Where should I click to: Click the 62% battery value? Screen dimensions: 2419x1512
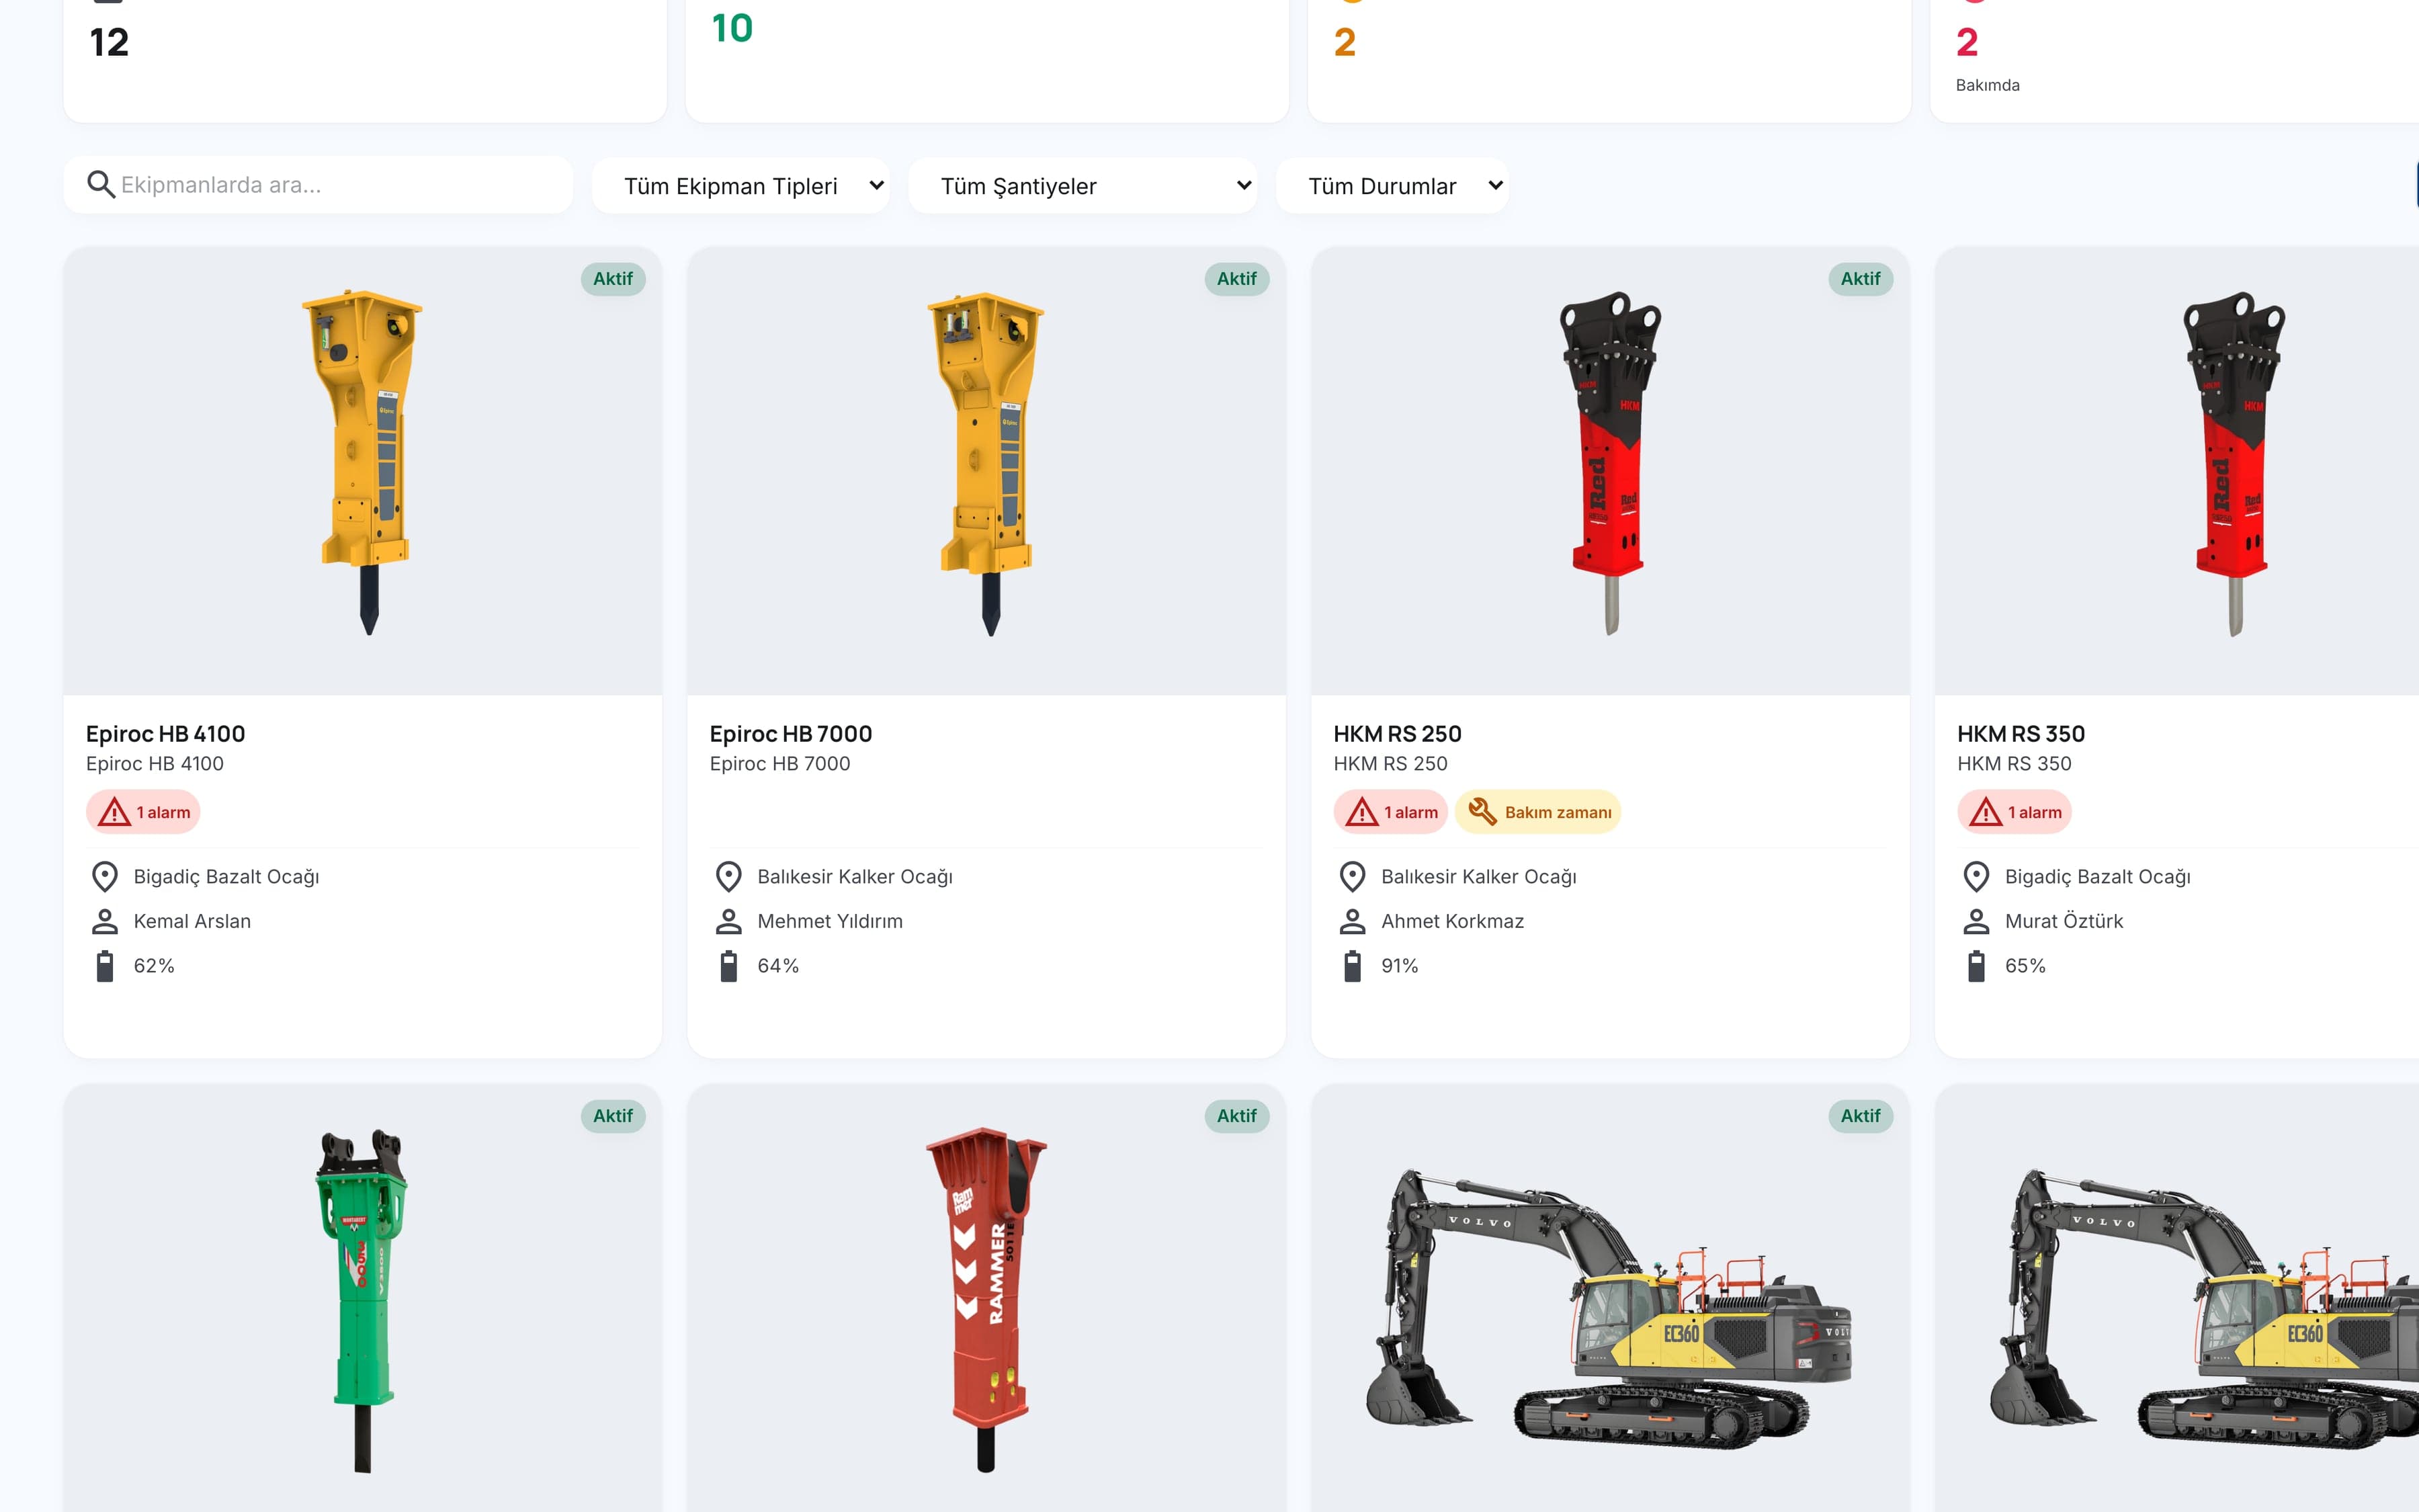[154, 966]
